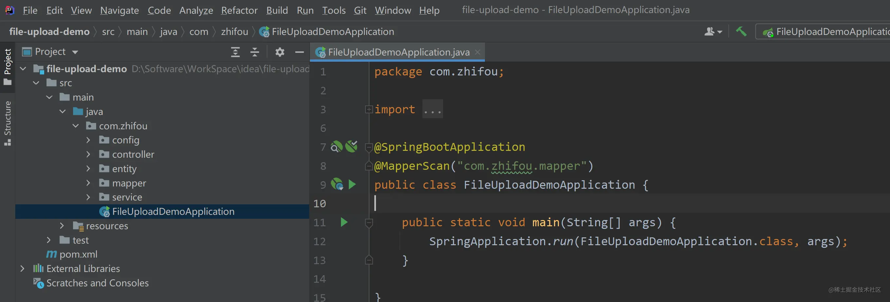Select the controller package row
Image resolution: width=890 pixels, height=302 pixels.
click(162, 154)
